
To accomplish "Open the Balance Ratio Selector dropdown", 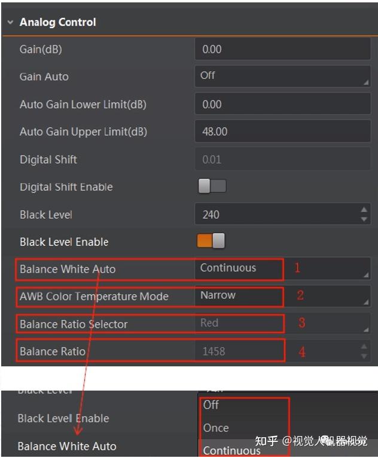I will coord(282,324).
